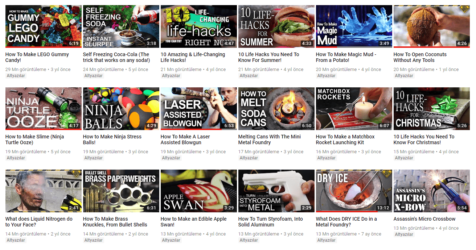
Task: Click the 5:54 duration badge on Micro X-Bow thumbnail
Action: click(462, 208)
